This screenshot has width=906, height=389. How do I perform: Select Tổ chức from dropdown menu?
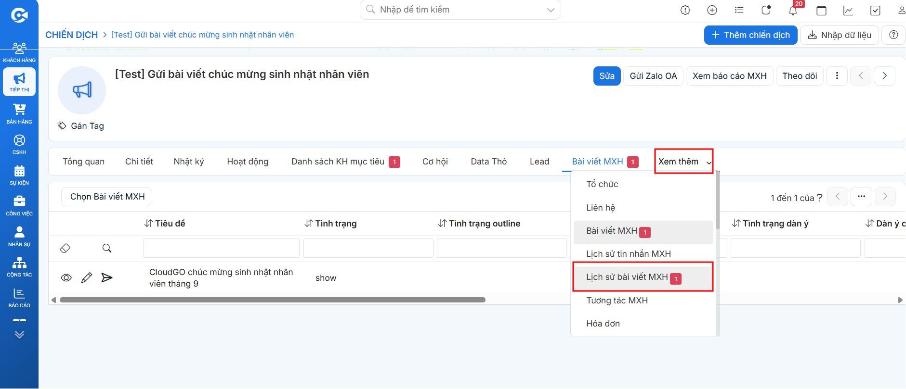(643, 184)
